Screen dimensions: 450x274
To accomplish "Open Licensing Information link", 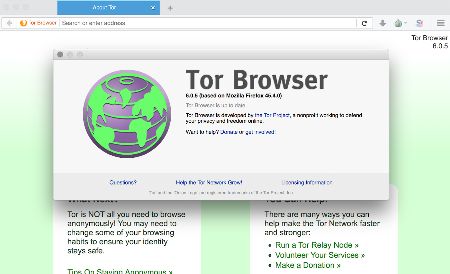I will pos(307,183).
